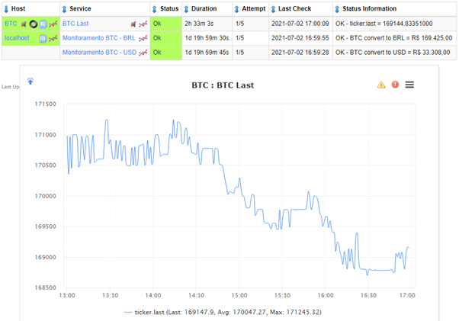Click the 13:00 x-axis label

(67, 295)
